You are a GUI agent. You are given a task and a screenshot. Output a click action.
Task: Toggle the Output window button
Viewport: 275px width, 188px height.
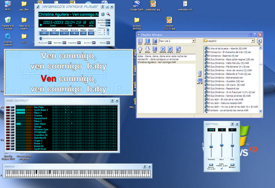(94, 43)
